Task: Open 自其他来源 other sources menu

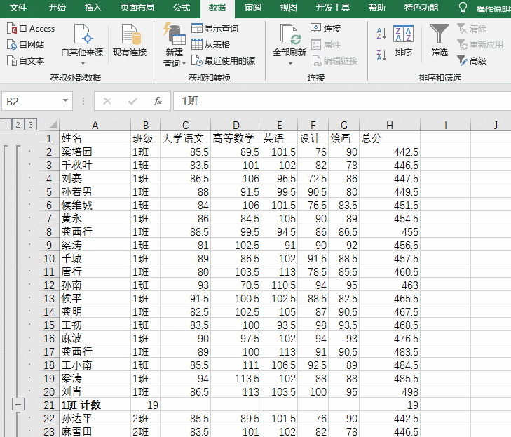Action: point(82,44)
